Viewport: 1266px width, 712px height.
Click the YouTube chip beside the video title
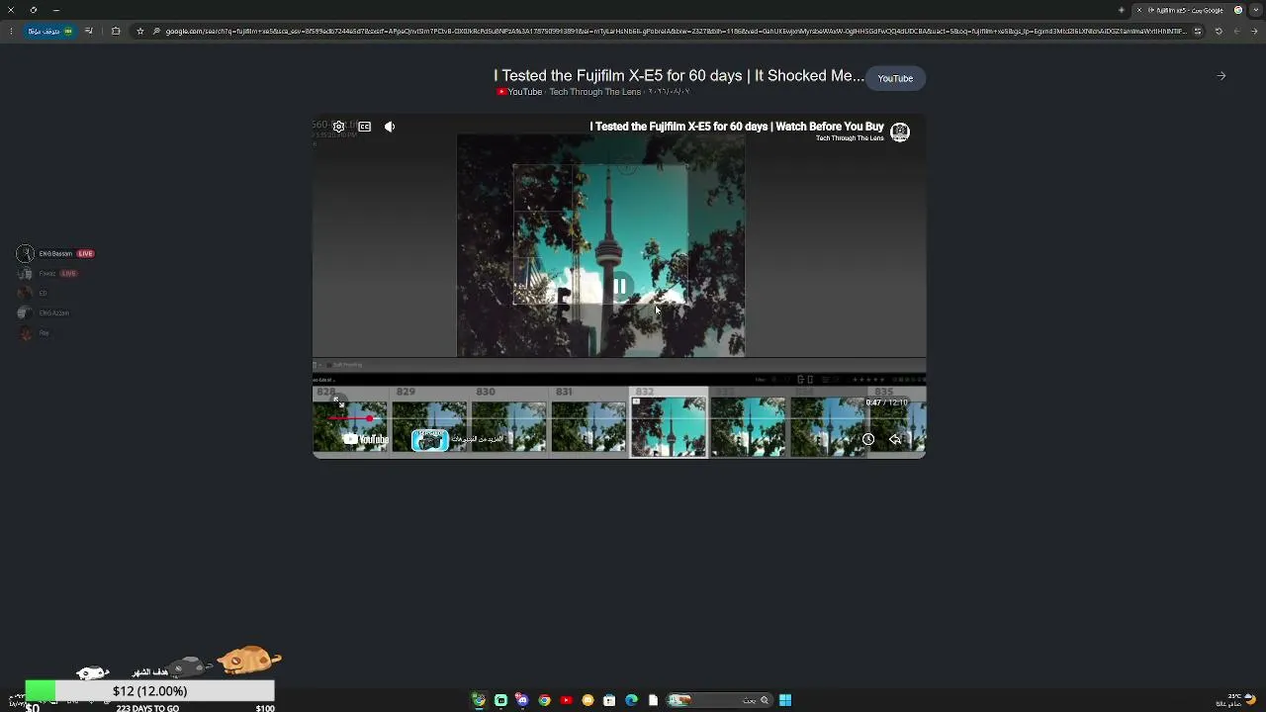point(895,78)
